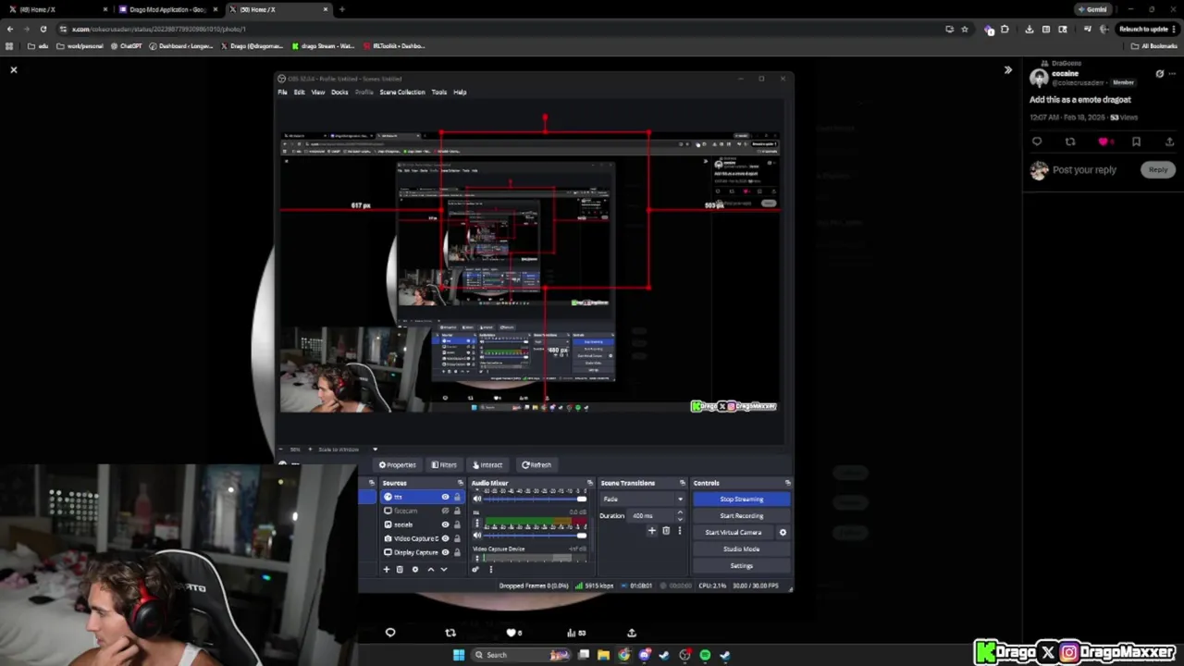Reload the page in the browser toolbar

[43, 29]
